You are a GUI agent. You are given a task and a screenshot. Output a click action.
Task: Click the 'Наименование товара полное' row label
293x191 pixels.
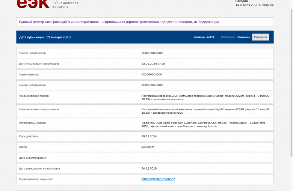pyautogui.click(x=39, y=109)
